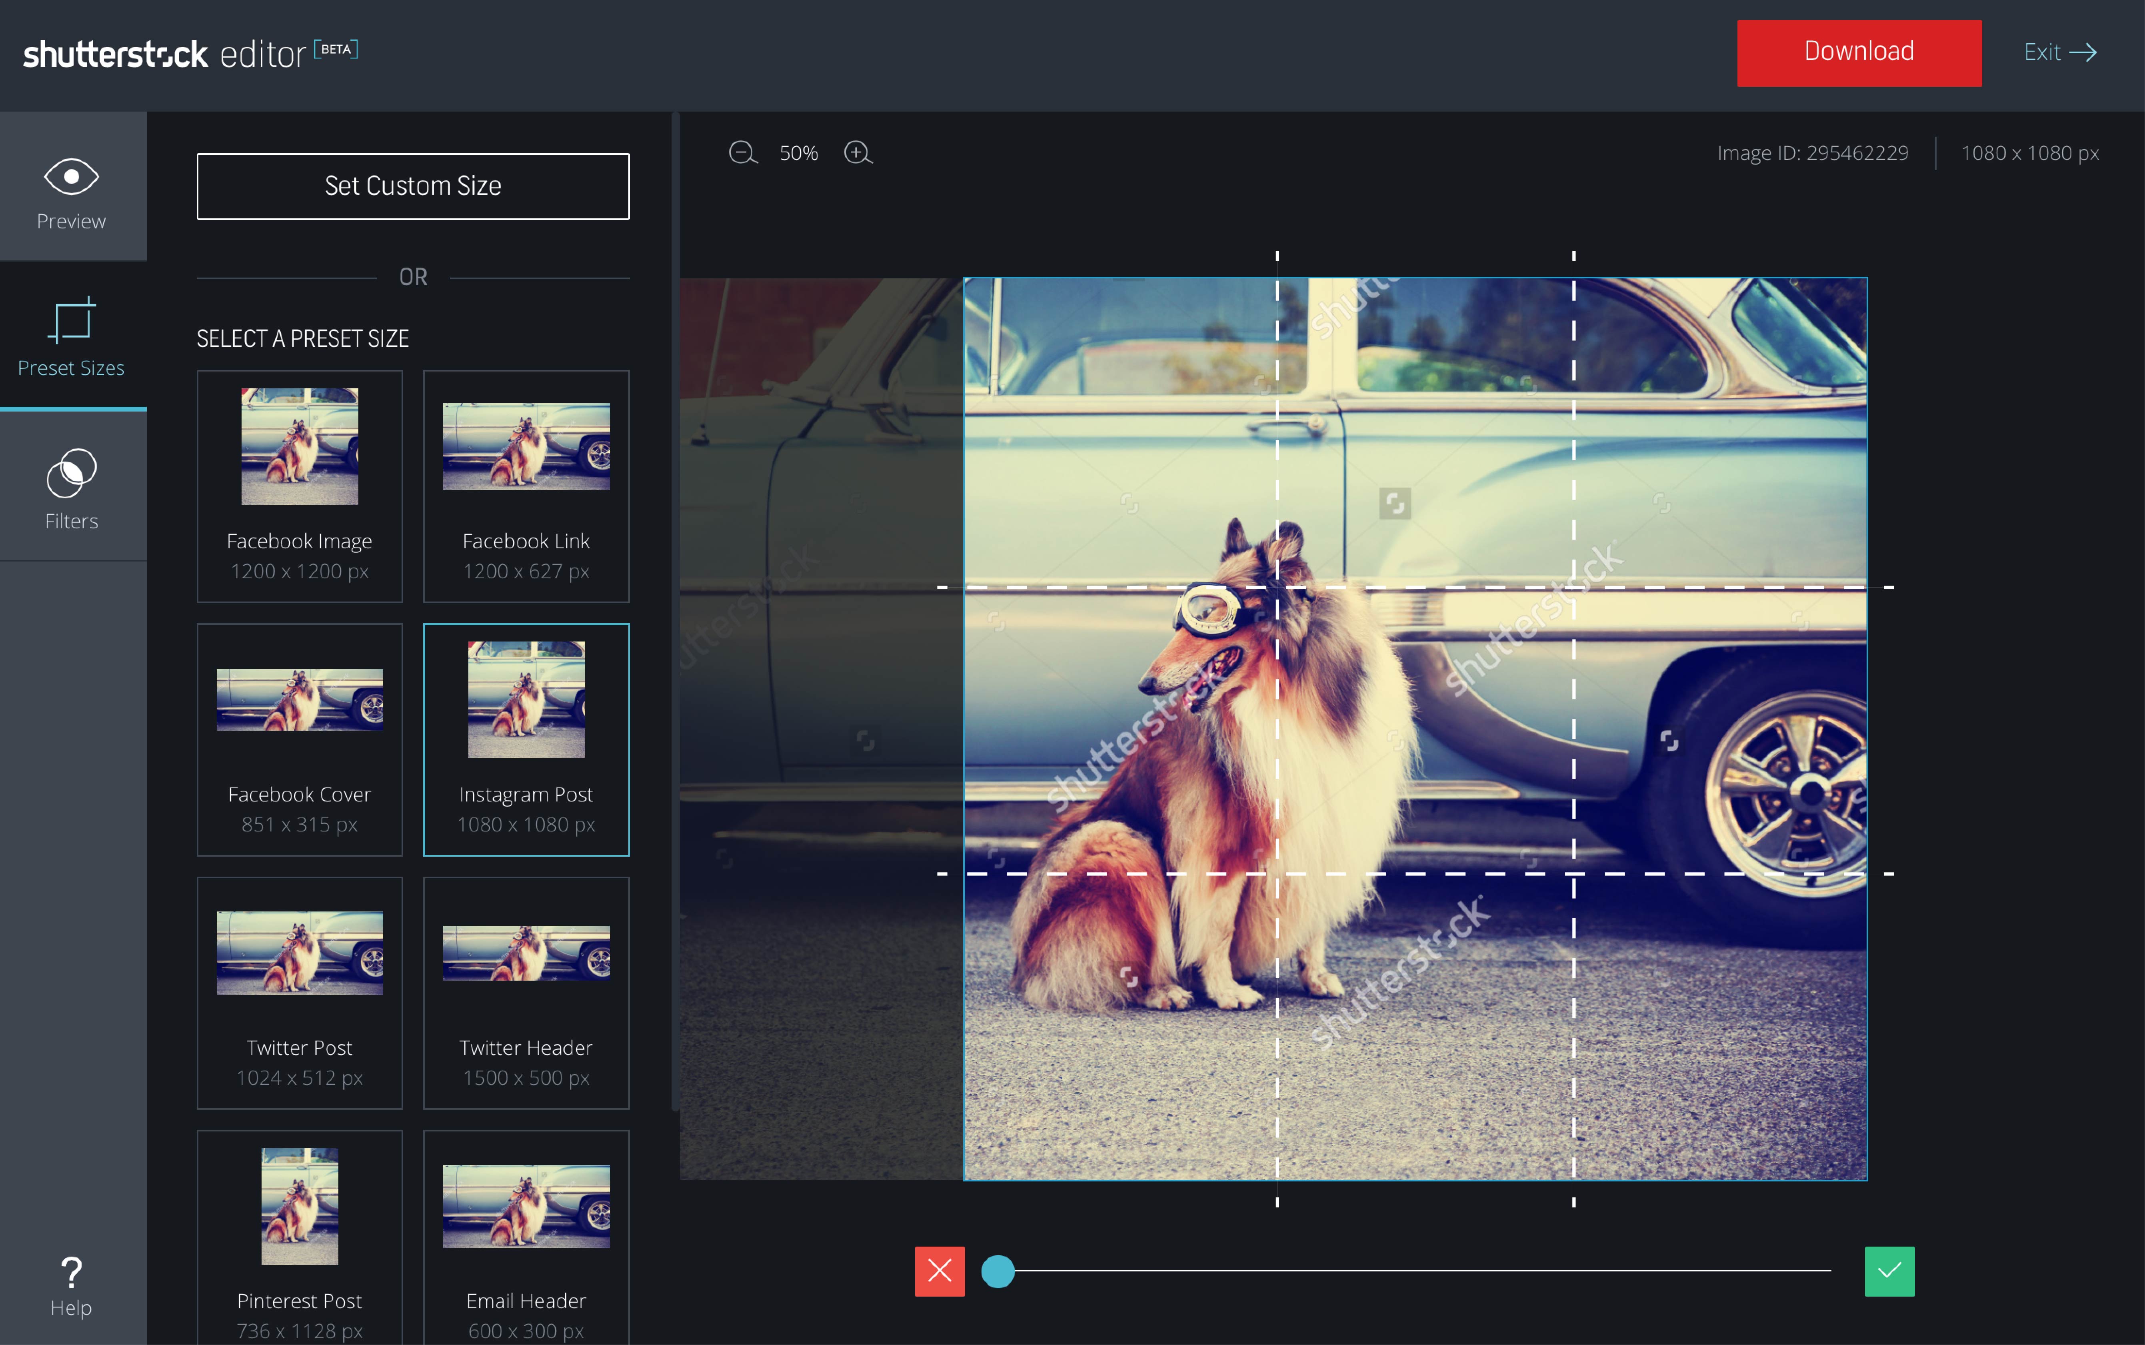Choose Facebook Cover 851 x 315 preset
The width and height of the screenshot is (2145, 1345).
(300, 739)
